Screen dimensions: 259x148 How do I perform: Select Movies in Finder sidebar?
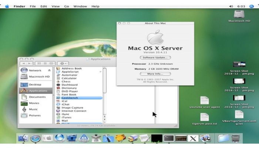(36, 103)
